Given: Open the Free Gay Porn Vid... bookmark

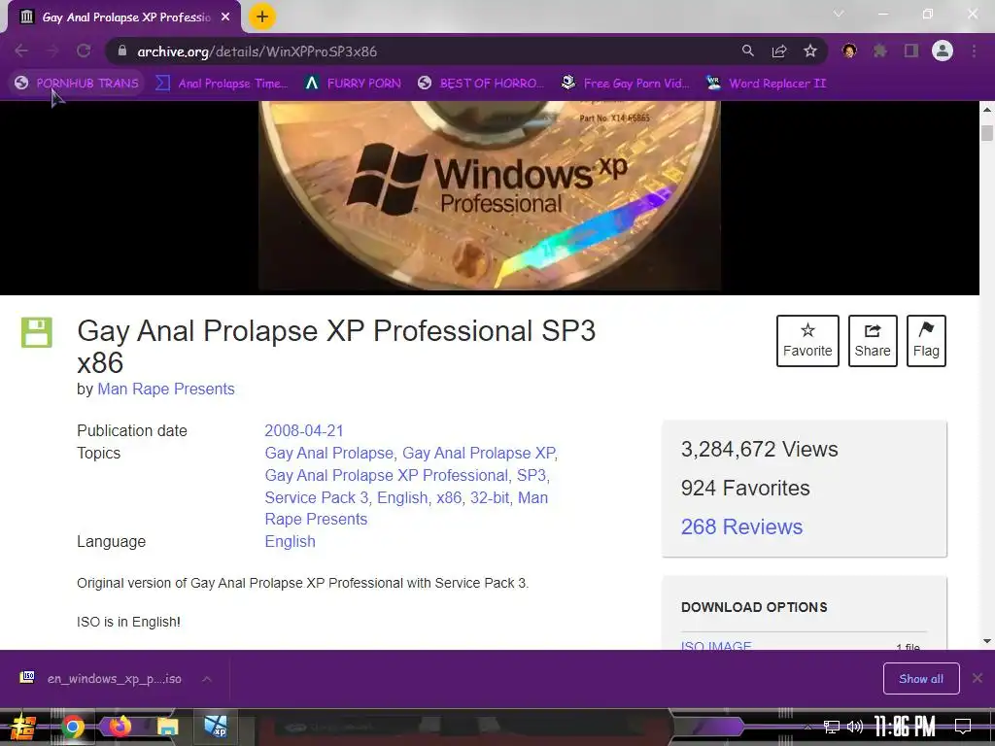Looking at the screenshot, I should [626, 84].
